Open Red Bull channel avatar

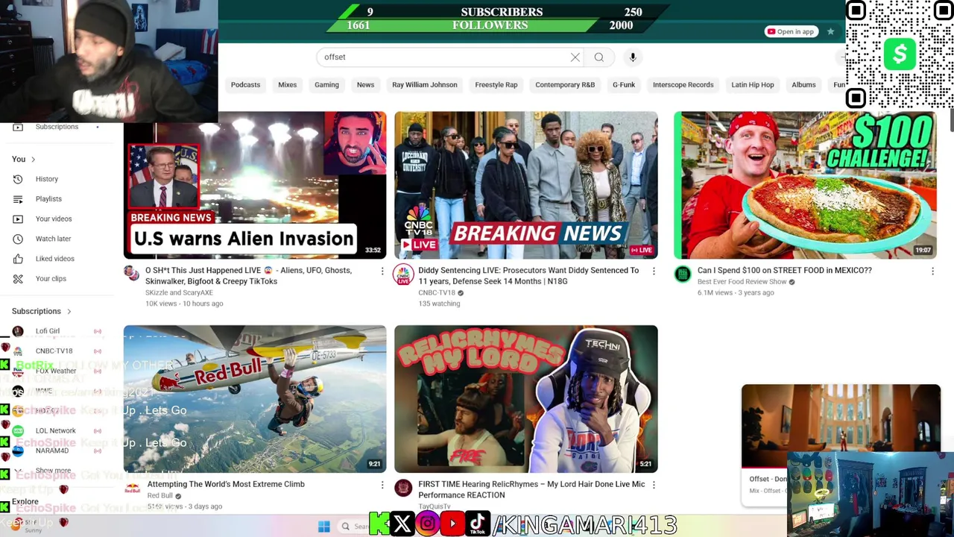[x=132, y=489]
